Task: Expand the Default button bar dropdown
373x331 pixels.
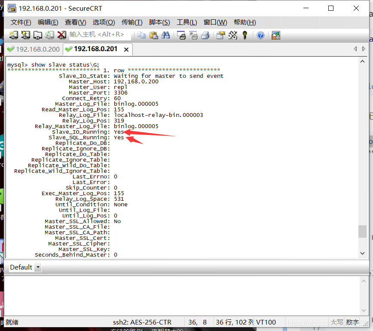Action: click(x=38, y=267)
